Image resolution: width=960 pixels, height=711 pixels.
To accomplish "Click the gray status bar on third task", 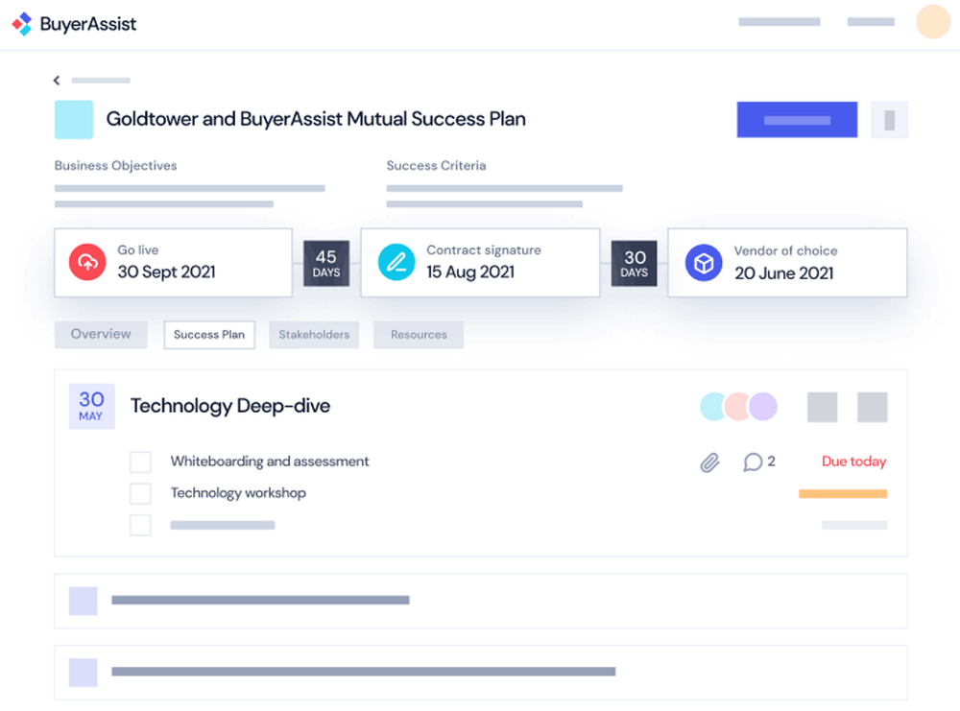I will [854, 525].
